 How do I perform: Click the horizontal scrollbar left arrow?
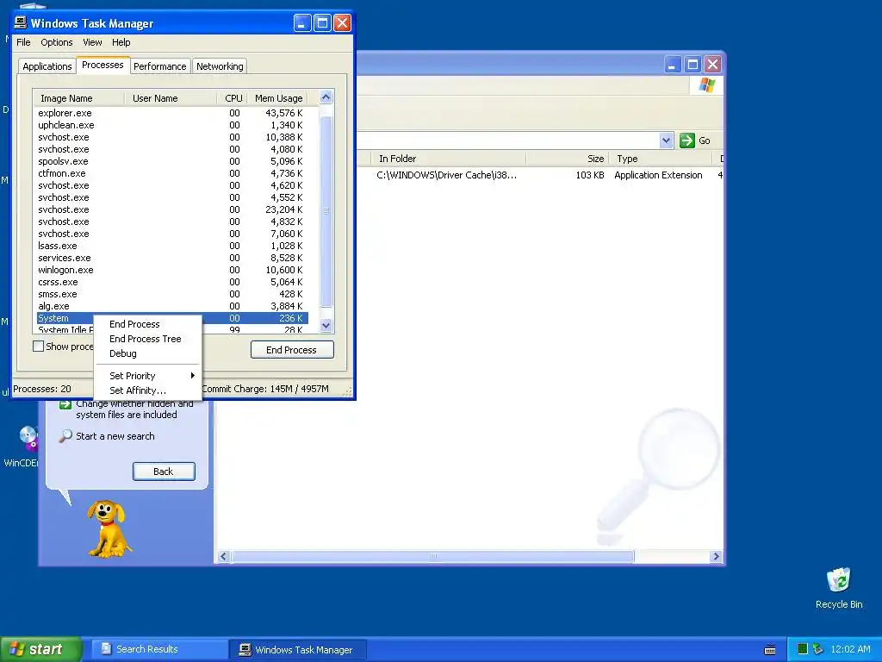[223, 556]
